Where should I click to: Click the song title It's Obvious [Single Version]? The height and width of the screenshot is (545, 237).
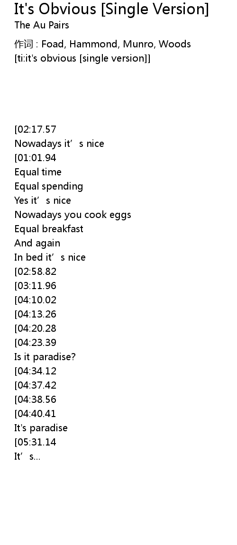(x=111, y=9)
